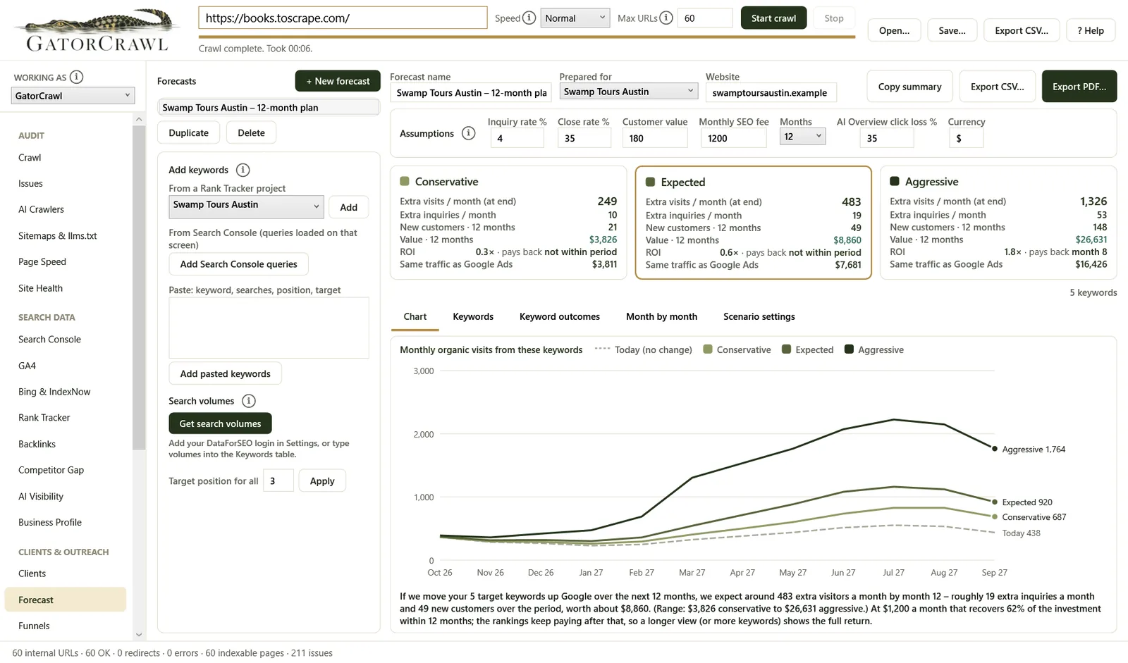The width and height of the screenshot is (1128, 663).
Task: Click the paste keywords text area
Action: click(269, 328)
